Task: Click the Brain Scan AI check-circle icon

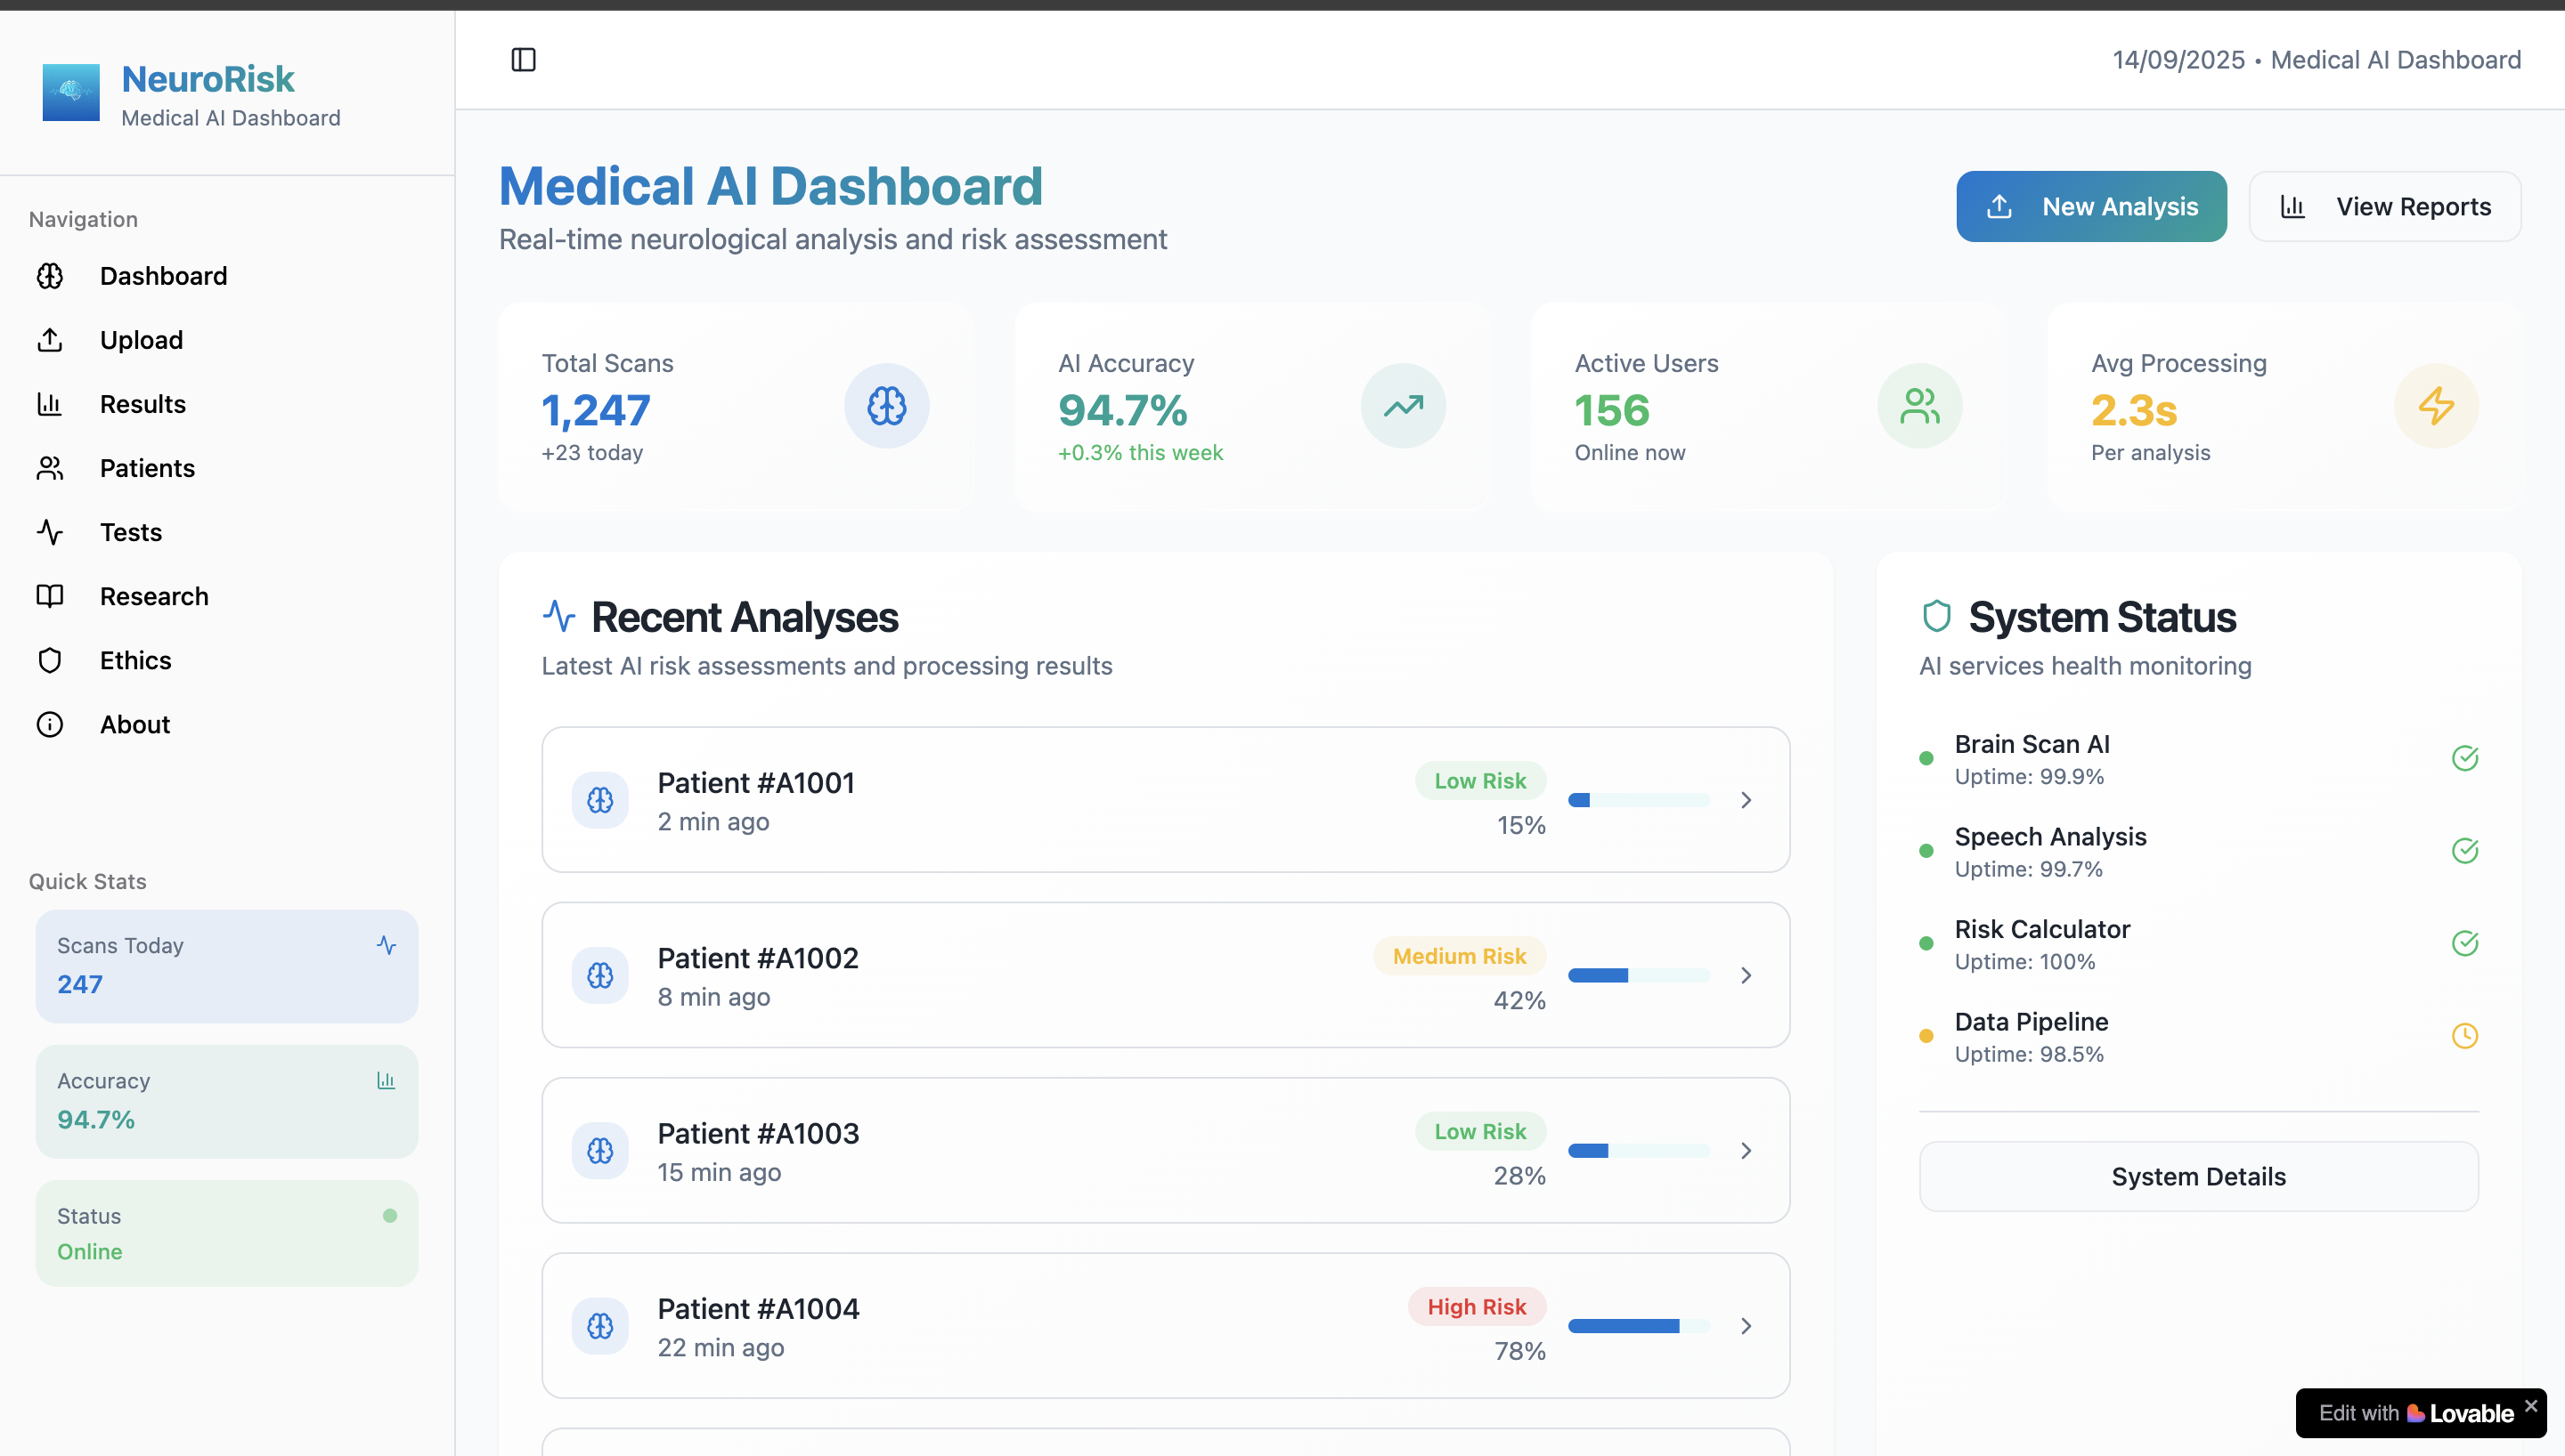Action: [x=2465, y=758]
